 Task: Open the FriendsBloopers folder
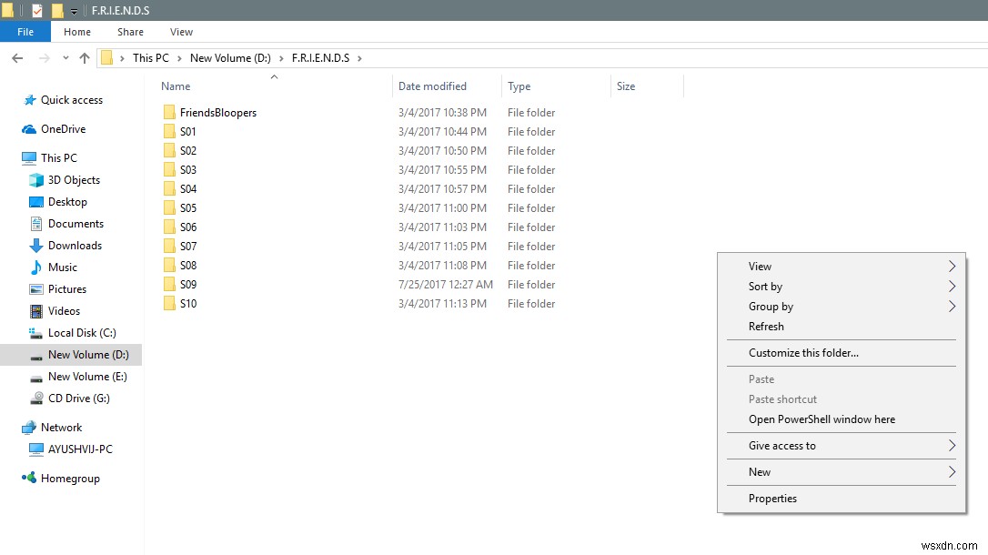point(218,112)
